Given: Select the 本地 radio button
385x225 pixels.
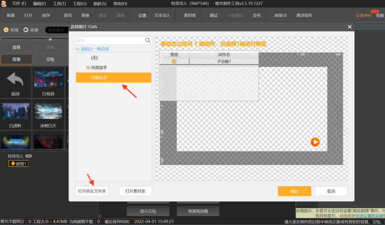Looking at the screenshot, I should click(26, 30).
